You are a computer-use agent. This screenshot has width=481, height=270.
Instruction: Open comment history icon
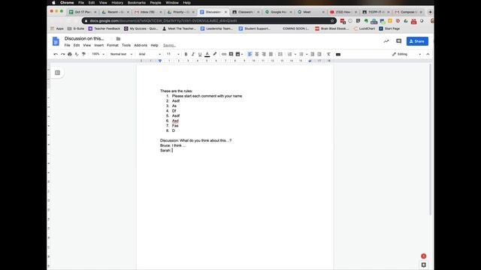coord(398,41)
